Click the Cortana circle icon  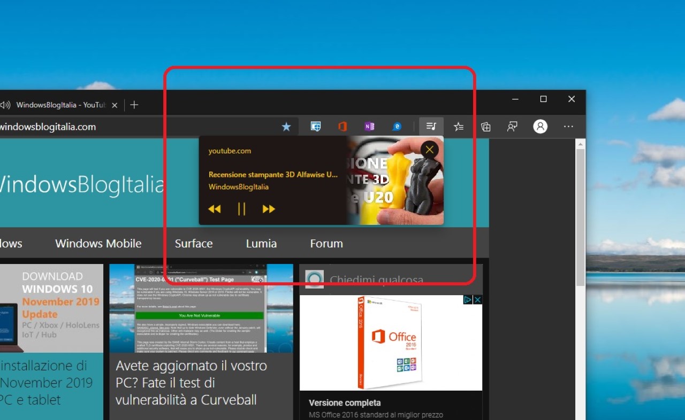point(315,279)
